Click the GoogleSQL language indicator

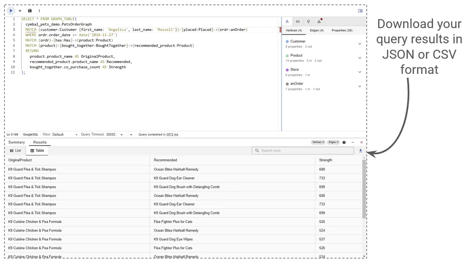[31, 135]
